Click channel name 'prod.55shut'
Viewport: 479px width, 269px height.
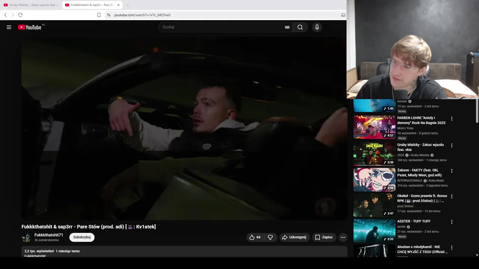pyautogui.click(x=405, y=206)
